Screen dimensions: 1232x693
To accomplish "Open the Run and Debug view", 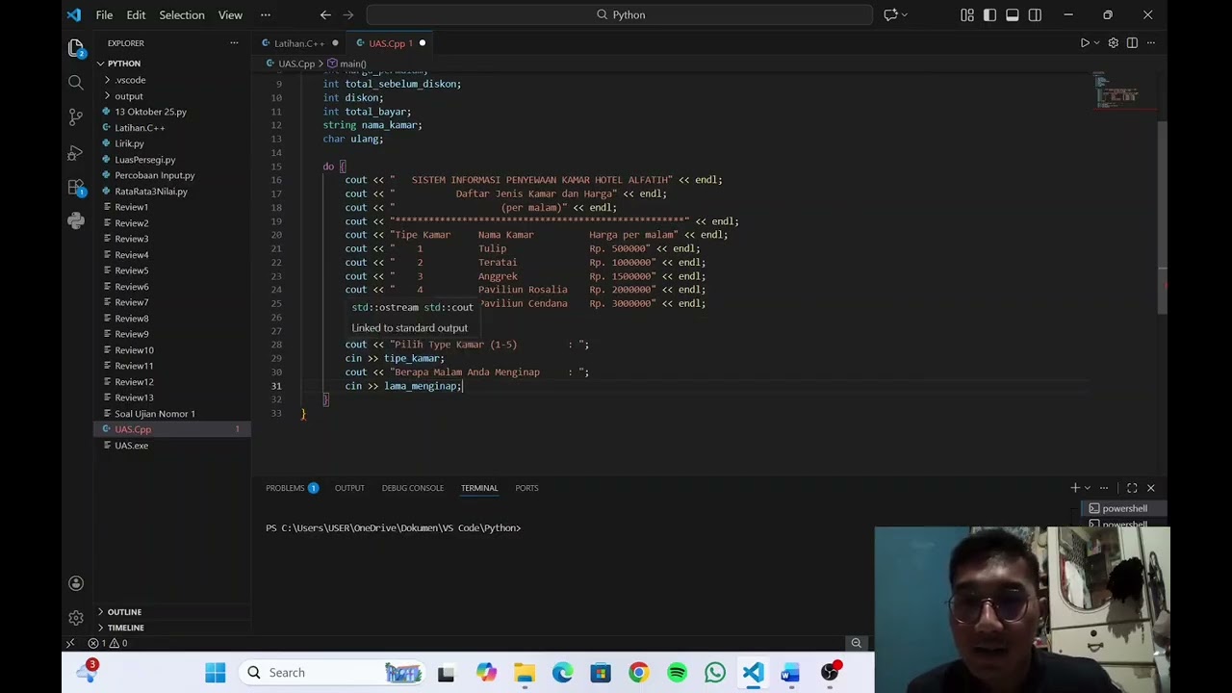I will pyautogui.click(x=76, y=153).
